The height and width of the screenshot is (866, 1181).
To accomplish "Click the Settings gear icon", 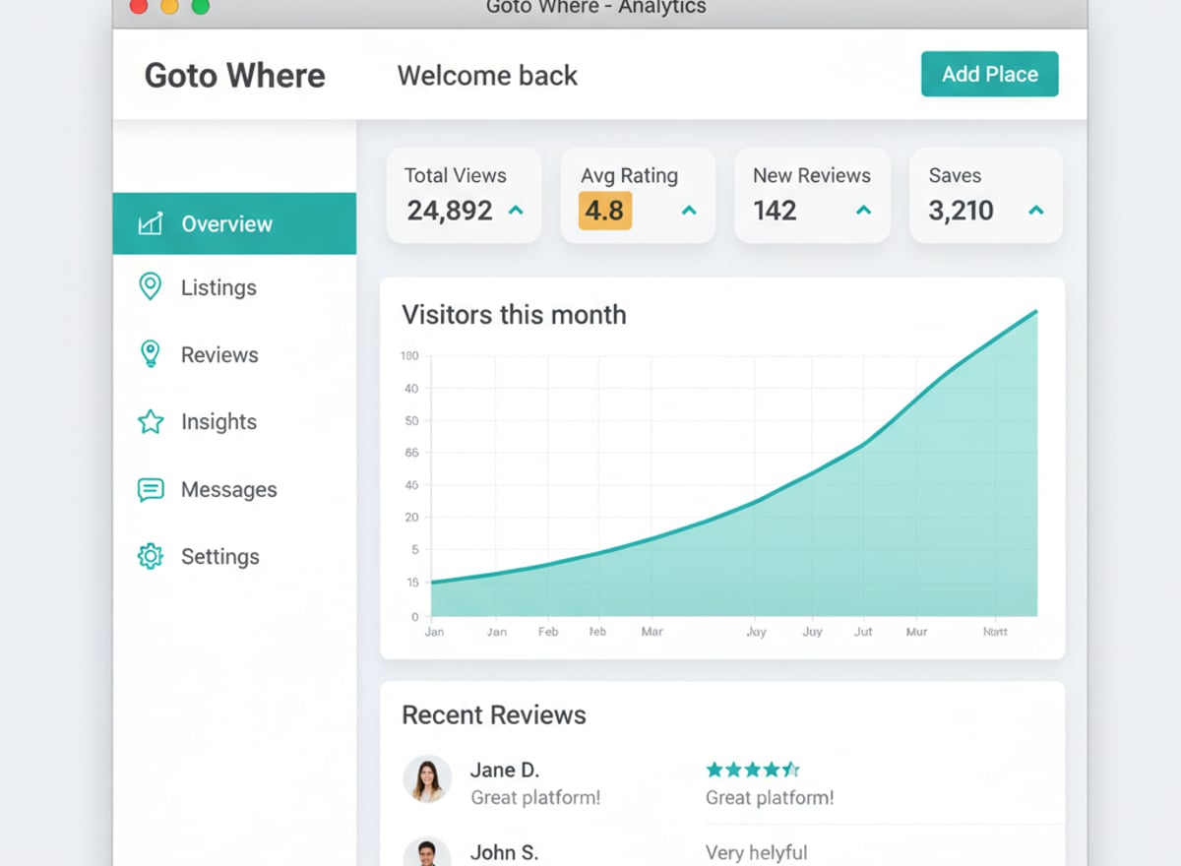I will tap(150, 556).
